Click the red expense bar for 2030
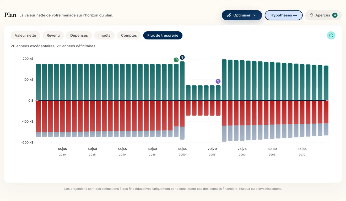The height and width of the screenshot is (201, 346). [62, 116]
